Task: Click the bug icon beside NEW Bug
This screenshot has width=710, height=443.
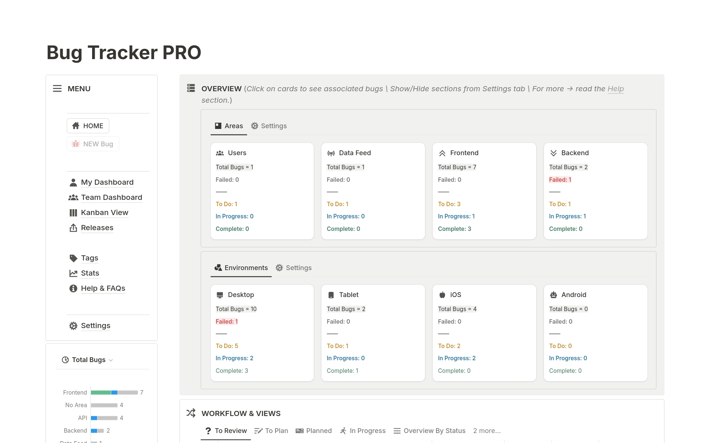Action: pyautogui.click(x=75, y=144)
